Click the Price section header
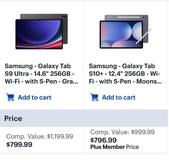 point(13,118)
